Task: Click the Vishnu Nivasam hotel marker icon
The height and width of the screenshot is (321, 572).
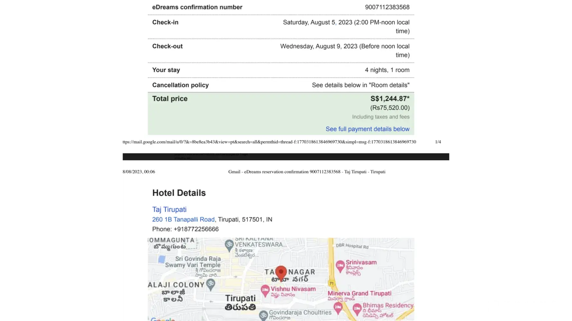Action: point(265,291)
